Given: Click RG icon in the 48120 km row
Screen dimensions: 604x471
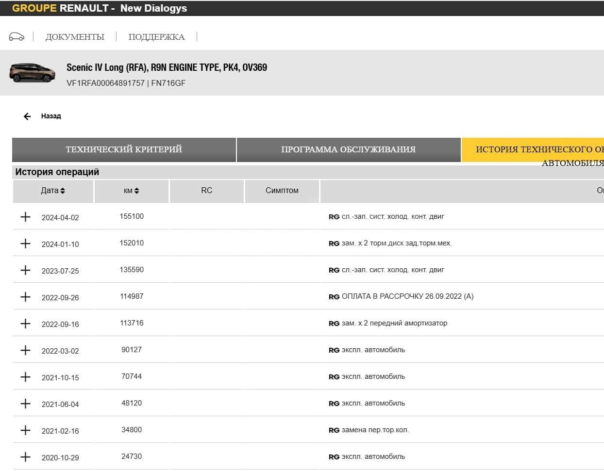Looking at the screenshot, I should 334,404.
